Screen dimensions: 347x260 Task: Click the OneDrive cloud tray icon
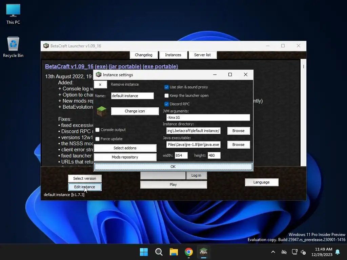point(284,252)
